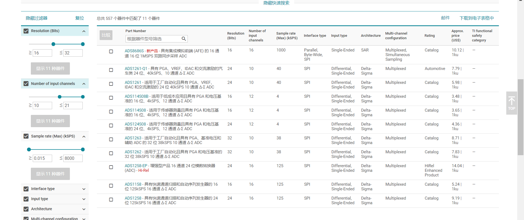Image resolution: width=524 pixels, height=220 pixels.
Task: Click the Sample rate slider maximum handle
Action: point(83,149)
